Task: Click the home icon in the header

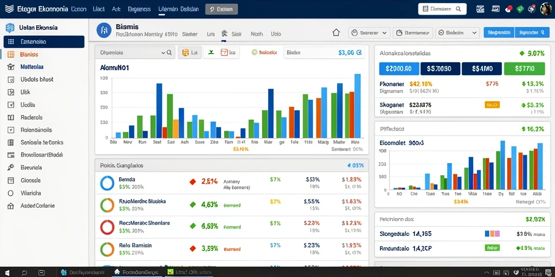Action: pos(336,33)
